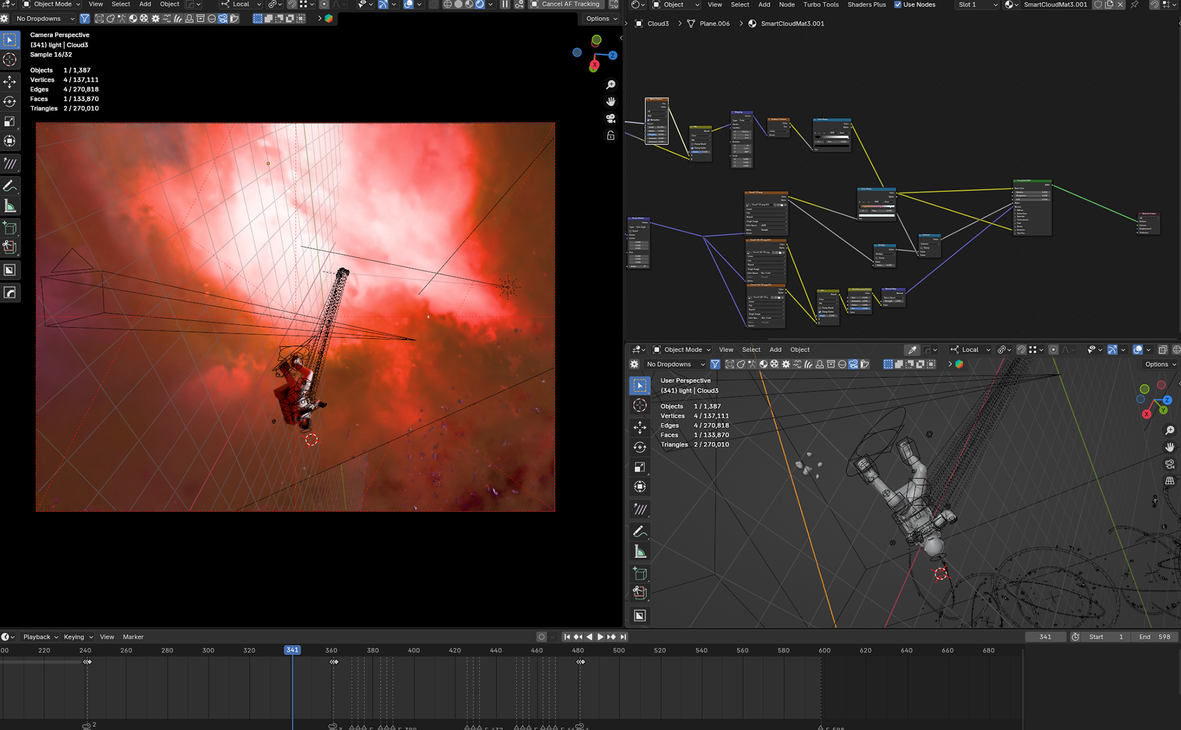Open the Node menu in node editor
The height and width of the screenshot is (730, 1181).
tap(787, 4)
